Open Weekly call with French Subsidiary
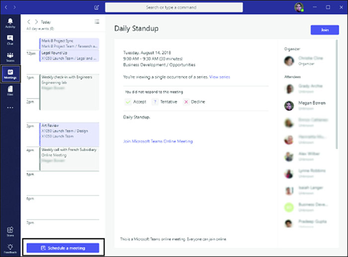Image resolution: width=348 pixels, height=257 pixels. [x=69, y=159]
